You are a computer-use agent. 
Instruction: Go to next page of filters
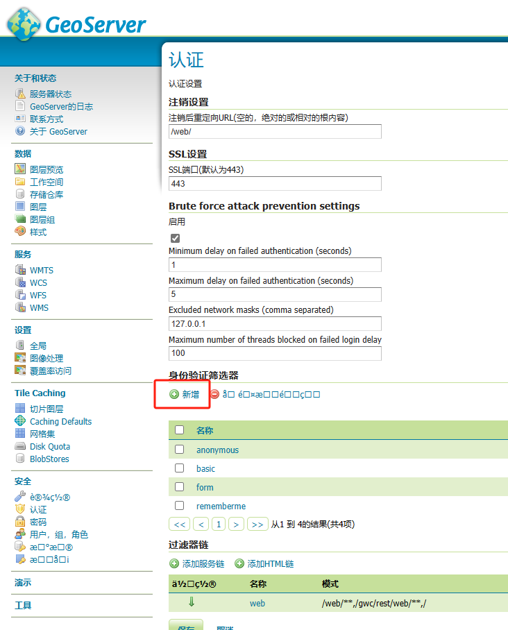pyautogui.click(x=236, y=525)
